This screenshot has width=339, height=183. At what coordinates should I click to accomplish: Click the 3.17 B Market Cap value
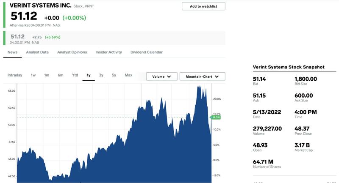click(x=302, y=145)
